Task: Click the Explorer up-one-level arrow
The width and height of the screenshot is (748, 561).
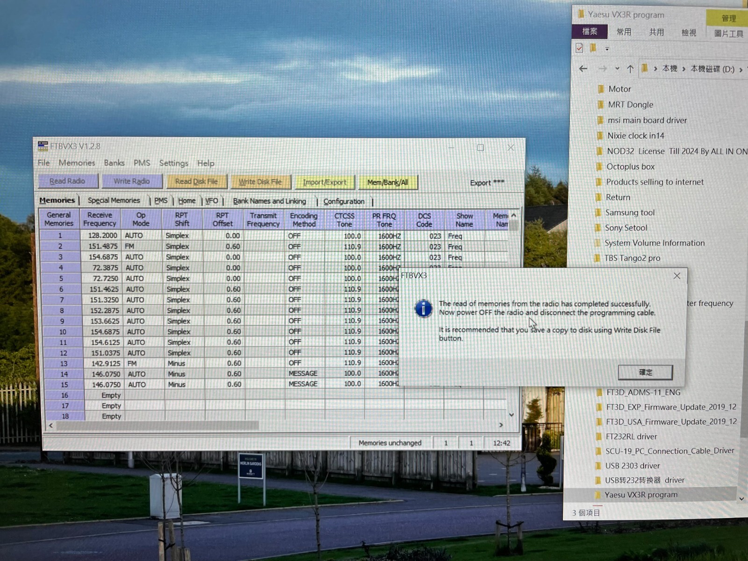Action: pyautogui.click(x=630, y=69)
